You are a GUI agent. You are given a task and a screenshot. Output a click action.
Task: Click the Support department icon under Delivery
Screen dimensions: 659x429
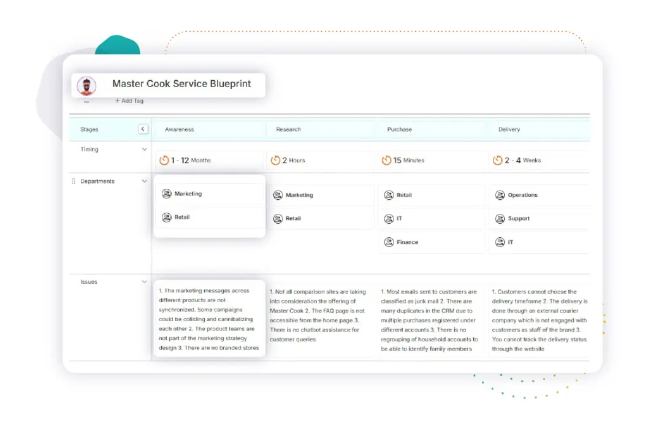(500, 218)
